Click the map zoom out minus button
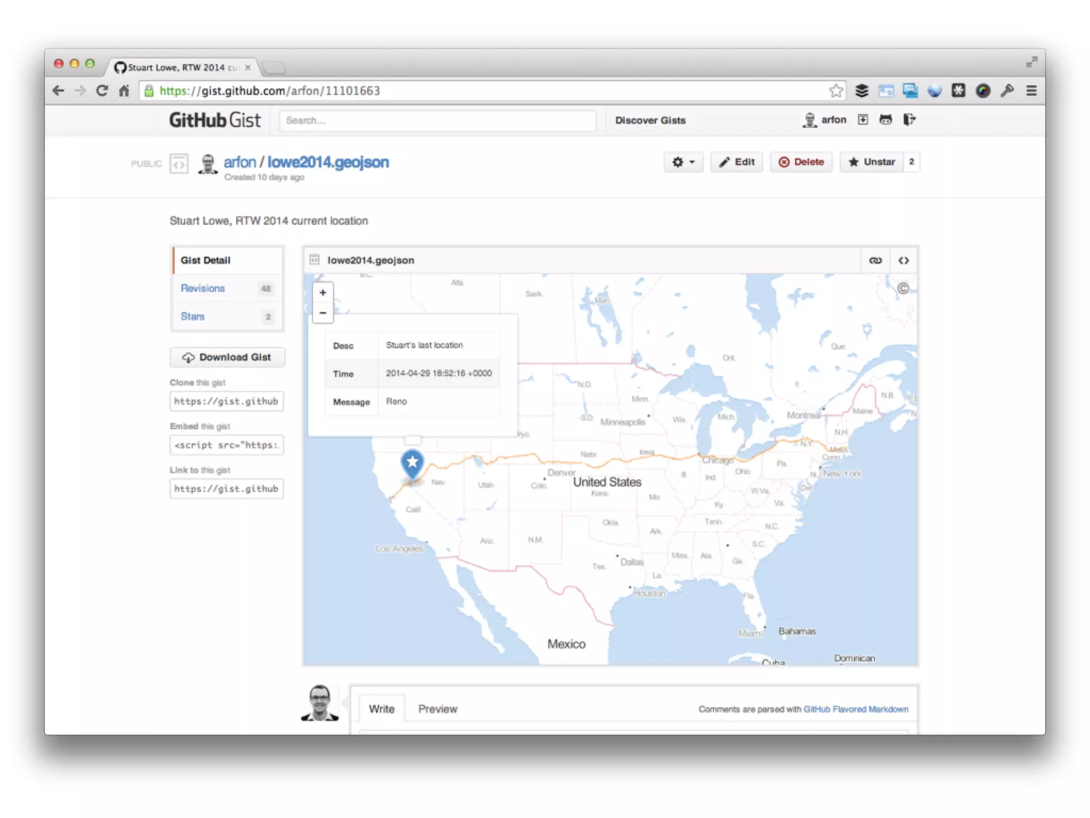This screenshot has height=818, width=1090. pyautogui.click(x=323, y=313)
